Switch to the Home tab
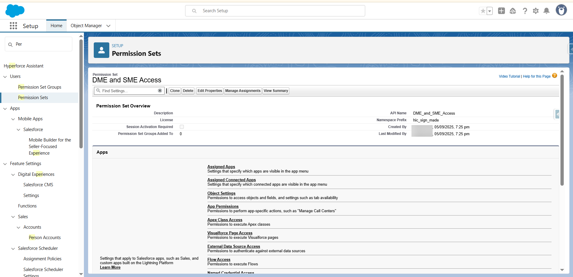The width and height of the screenshot is (573, 277). [x=56, y=26]
